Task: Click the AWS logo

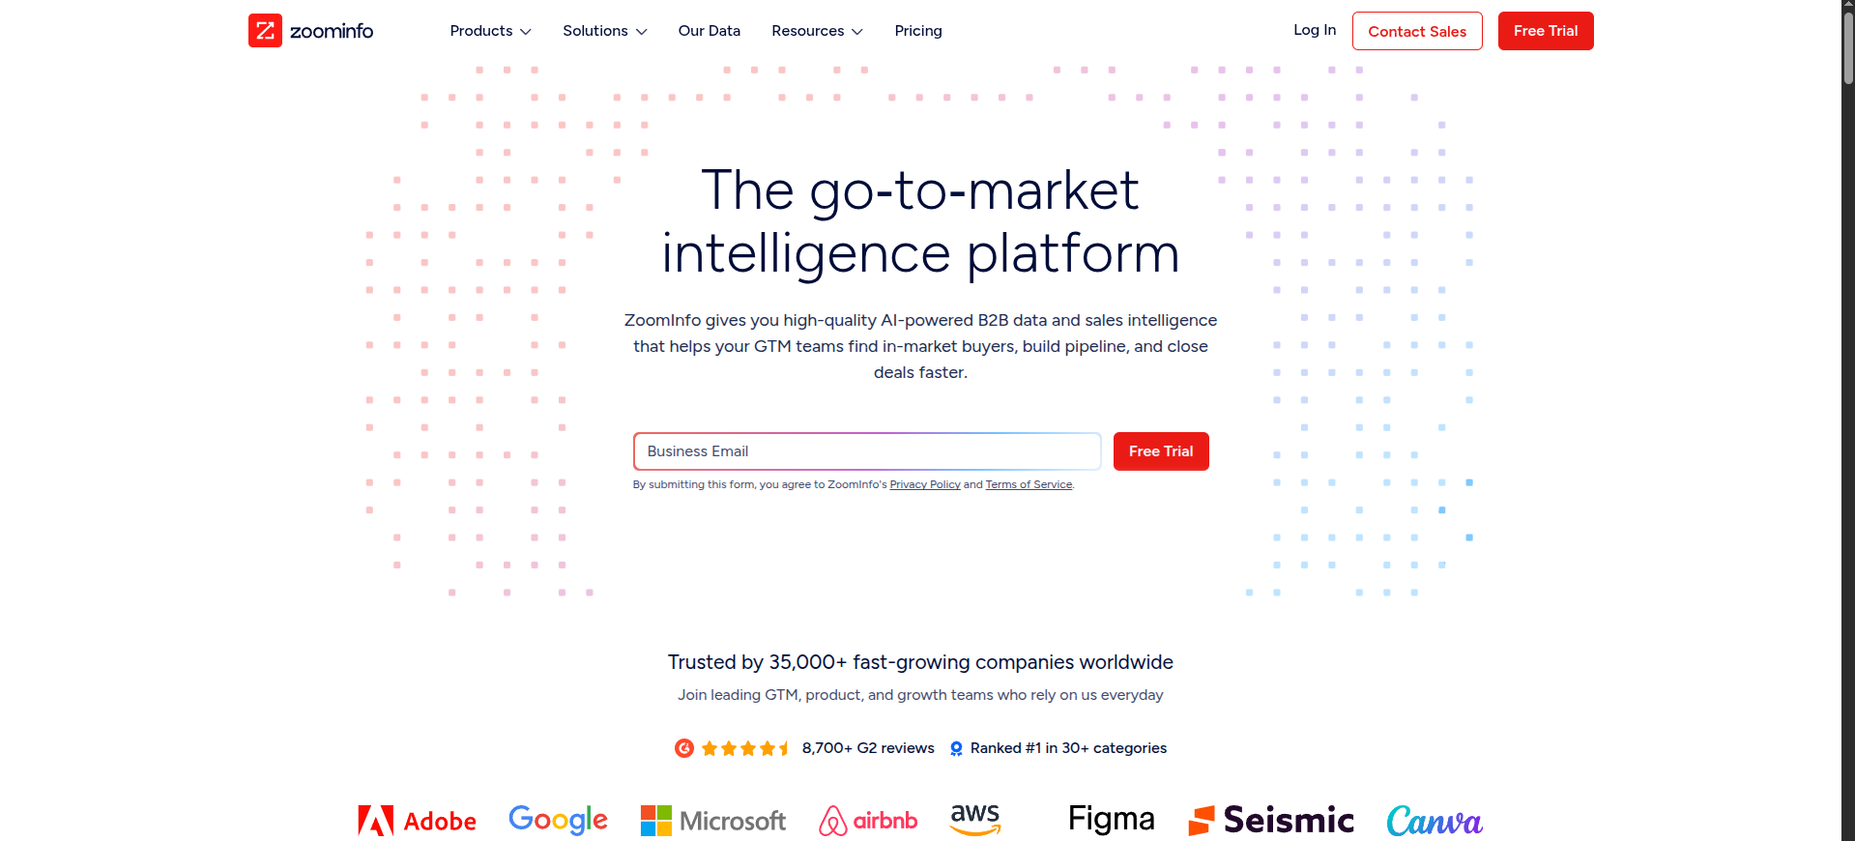Action: [x=974, y=819]
